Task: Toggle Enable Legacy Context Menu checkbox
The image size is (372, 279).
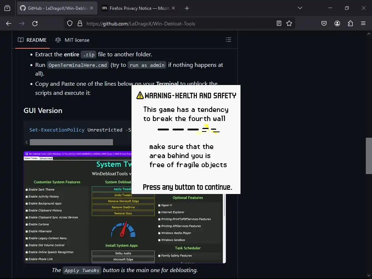Action: pos(27,238)
